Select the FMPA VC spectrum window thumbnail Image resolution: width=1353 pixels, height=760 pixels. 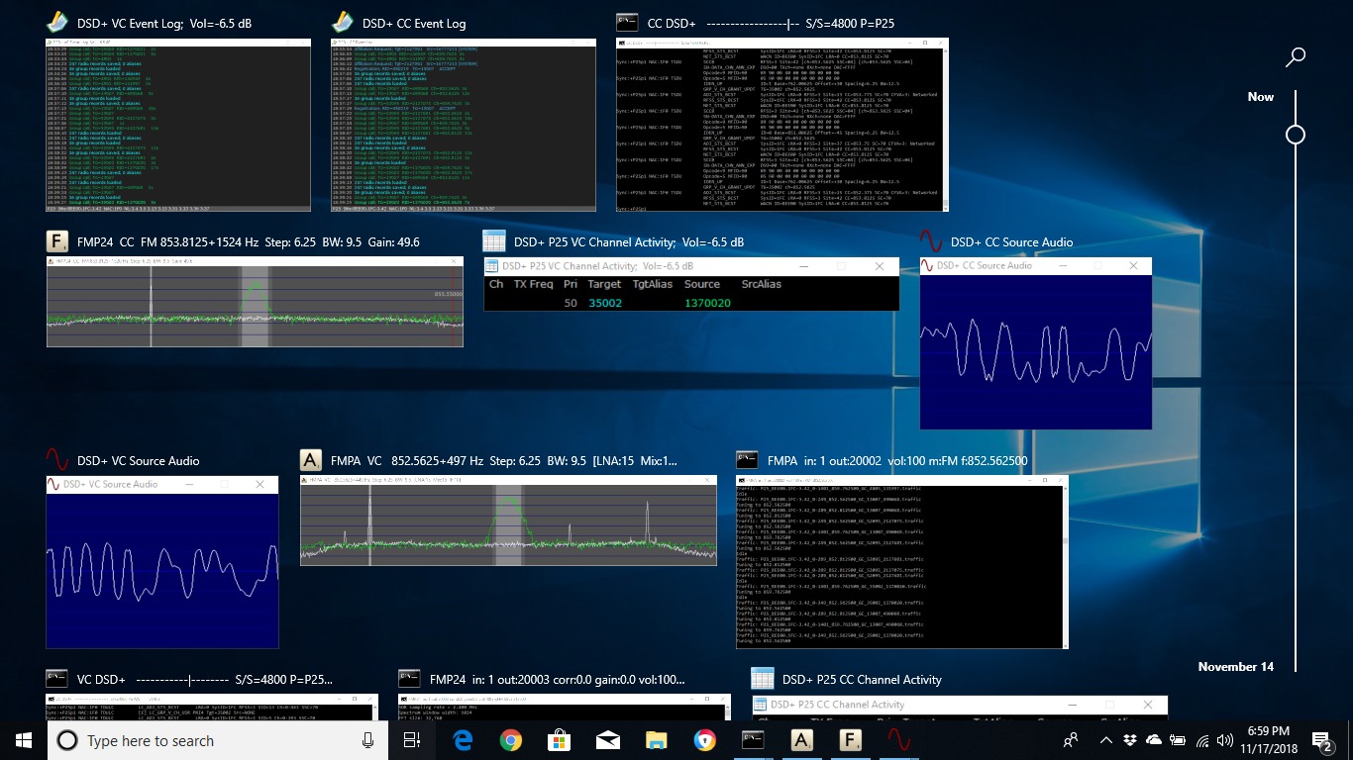[x=508, y=521]
